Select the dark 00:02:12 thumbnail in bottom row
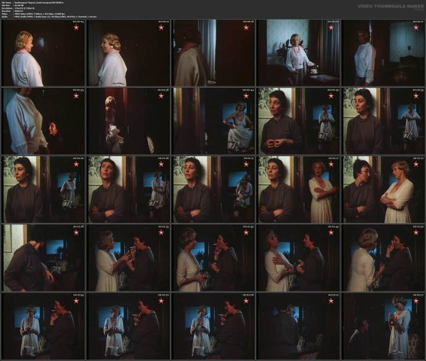This screenshot has height=361, width=426. pyautogui.click(x=299, y=326)
